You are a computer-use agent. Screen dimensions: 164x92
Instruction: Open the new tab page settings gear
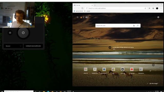(x=158, y=17)
